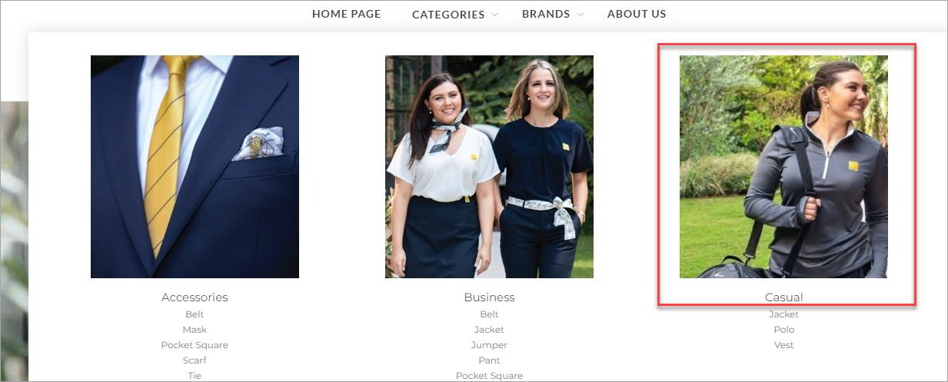
Task: Open the Home Page menu item
Action: (346, 14)
